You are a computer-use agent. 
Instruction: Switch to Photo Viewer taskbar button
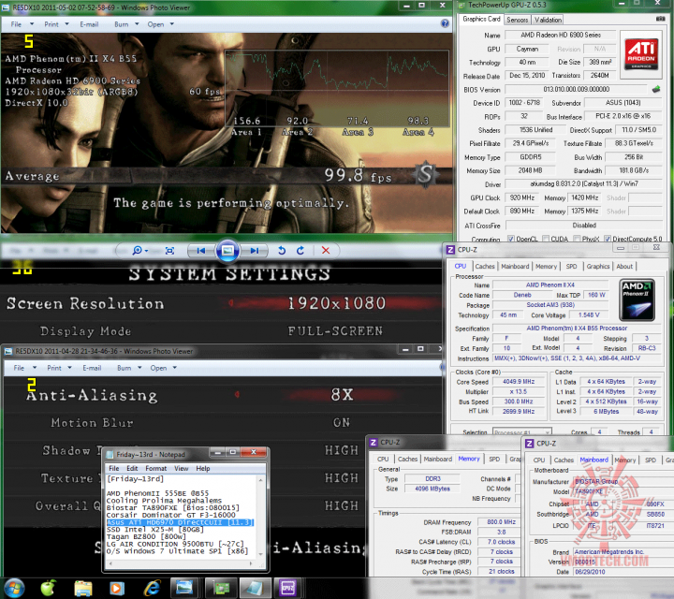tap(184, 588)
